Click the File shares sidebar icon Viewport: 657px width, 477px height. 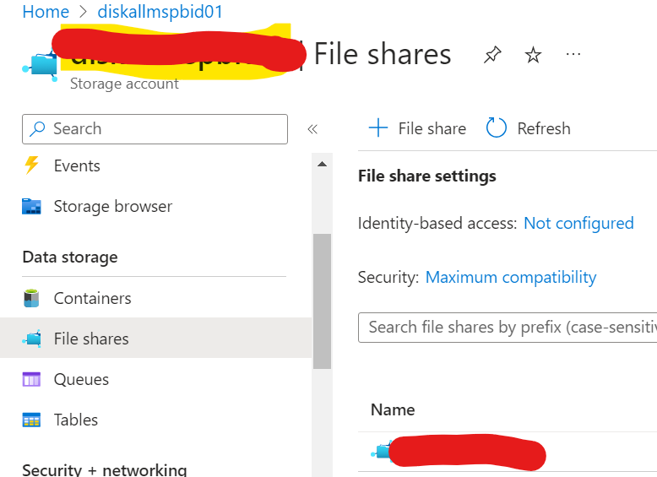click(32, 339)
